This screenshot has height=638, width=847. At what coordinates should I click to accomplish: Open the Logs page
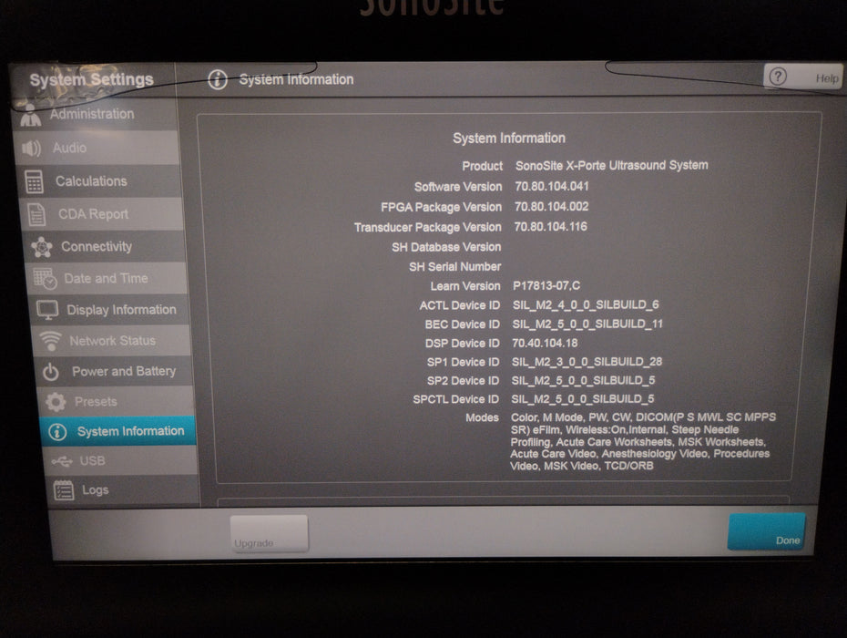(x=123, y=490)
